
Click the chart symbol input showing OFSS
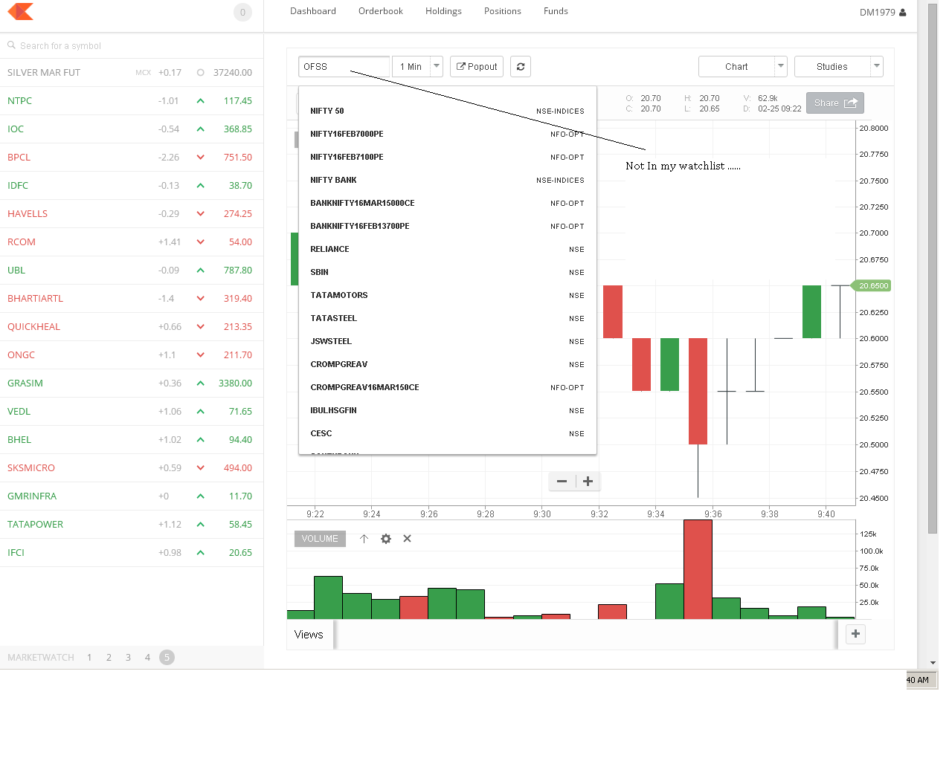coord(344,67)
